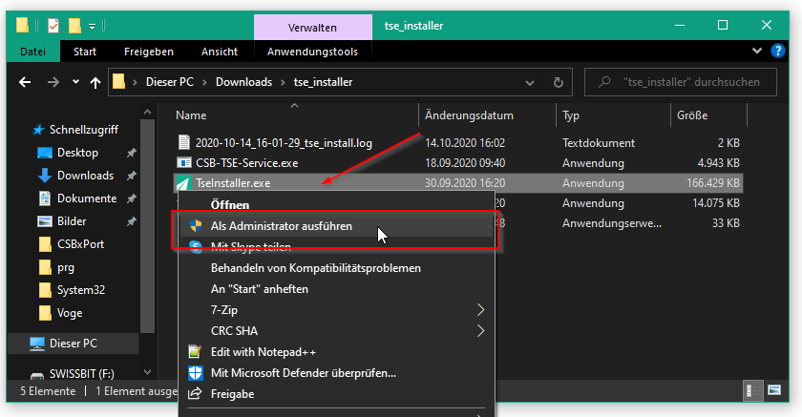Click the navigation pane scroll down arrow
Image resolution: width=802 pixels, height=417 pixels.
(148, 372)
